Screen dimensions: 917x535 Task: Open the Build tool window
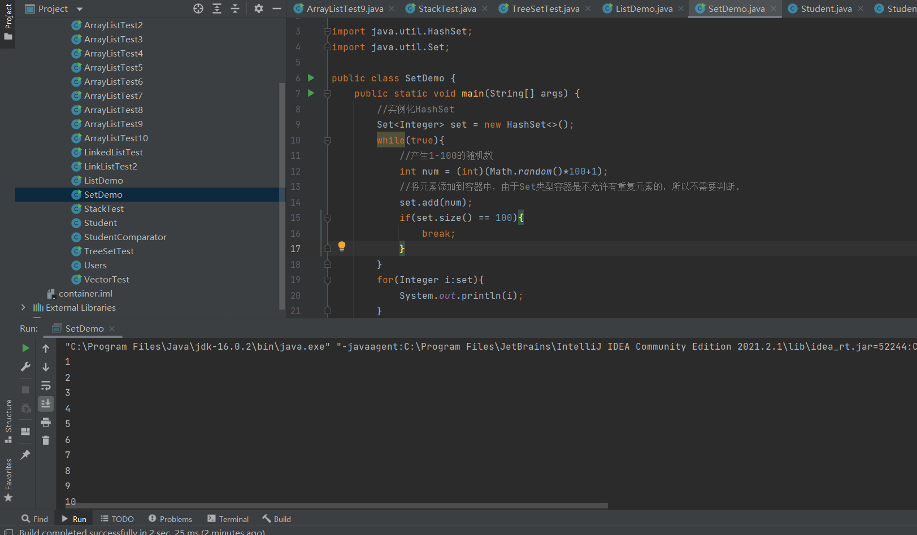point(276,519)
